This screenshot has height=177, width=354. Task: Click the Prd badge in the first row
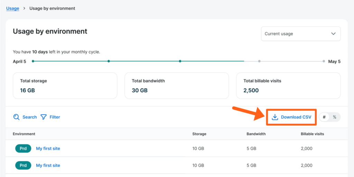tap(23, 149)
